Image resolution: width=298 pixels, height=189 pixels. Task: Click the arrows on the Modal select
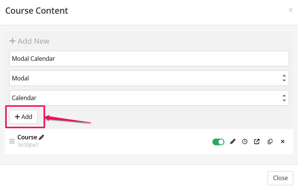(x=284, y=78)
